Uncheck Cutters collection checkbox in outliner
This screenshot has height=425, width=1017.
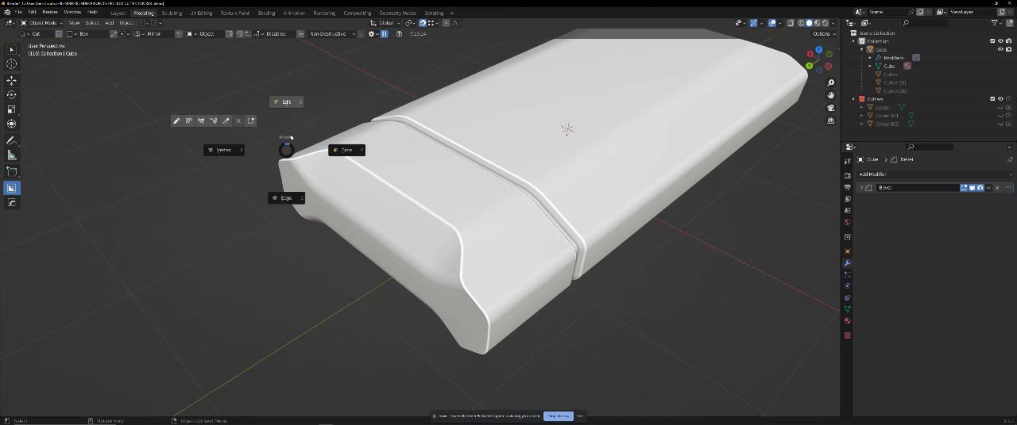[992, 99]
